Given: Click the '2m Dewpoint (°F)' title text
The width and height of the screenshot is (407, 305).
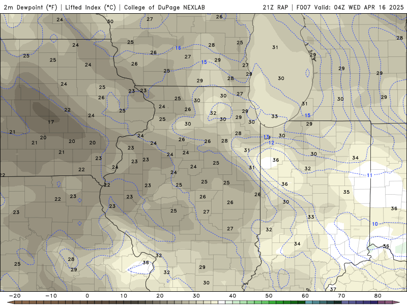Looking at the screenshot, I should [x=31, y=7].
